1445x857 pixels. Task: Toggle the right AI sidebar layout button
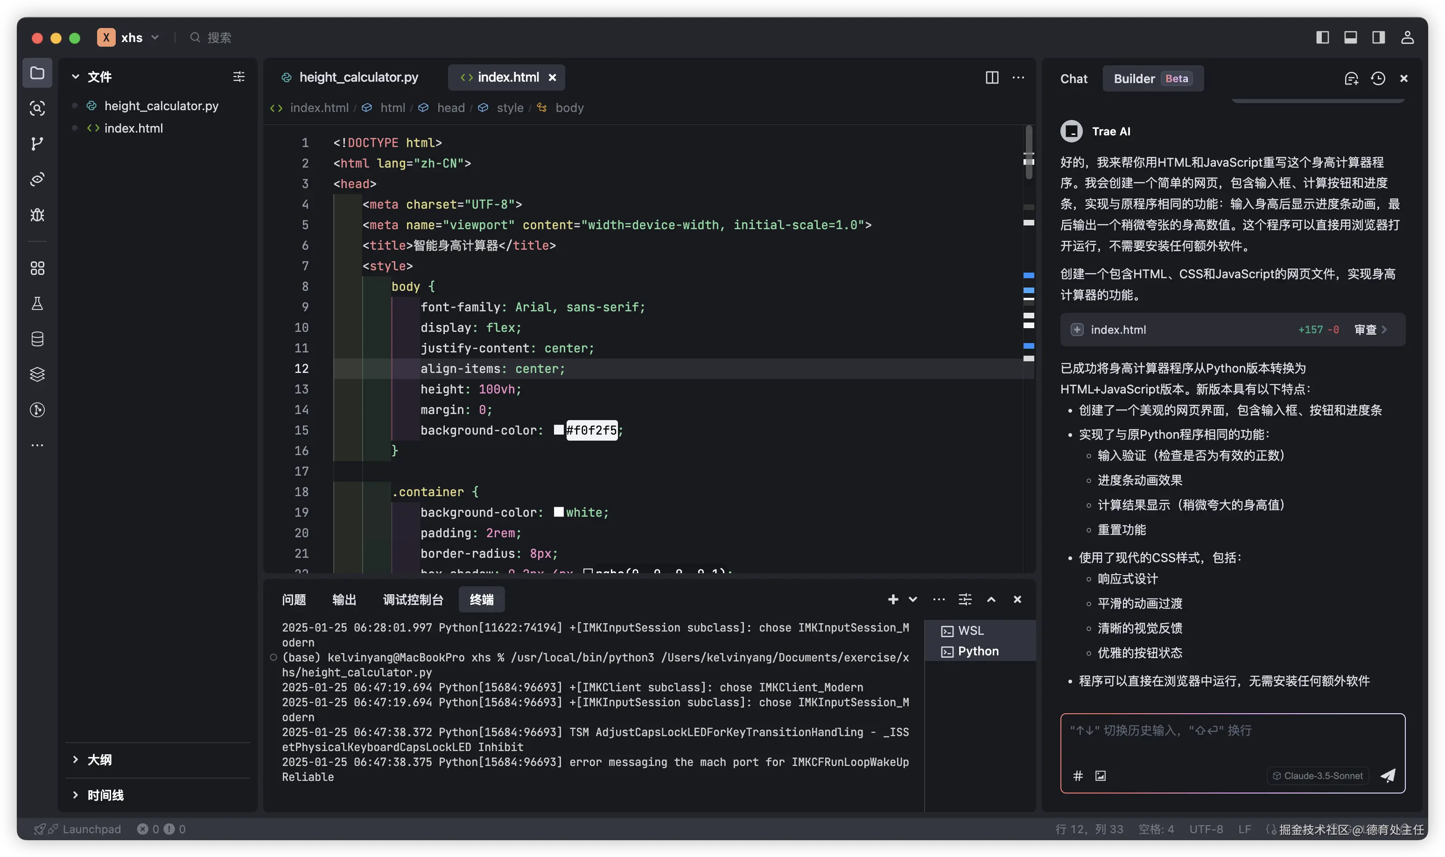click(x=1378, y=37)
